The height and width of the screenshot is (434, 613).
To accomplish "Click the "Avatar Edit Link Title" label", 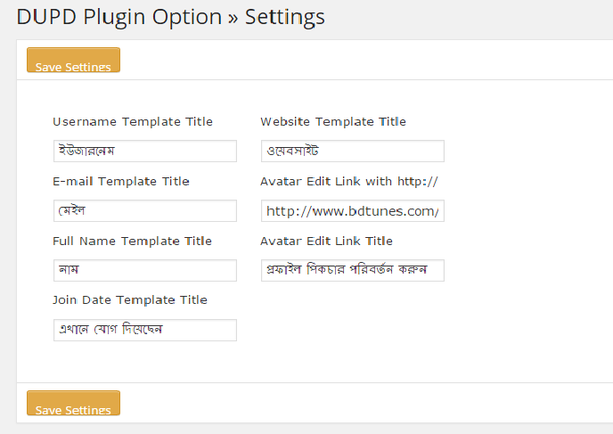I will click(x=326, y=242).
